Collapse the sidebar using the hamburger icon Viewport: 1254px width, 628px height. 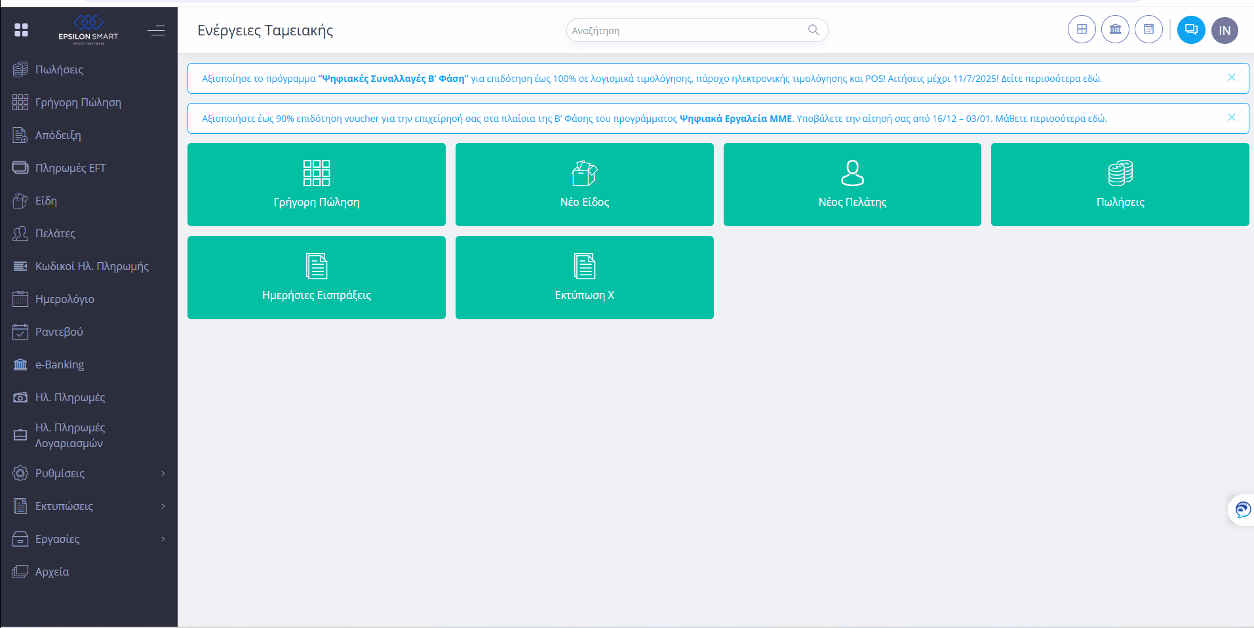pos(156,30)
